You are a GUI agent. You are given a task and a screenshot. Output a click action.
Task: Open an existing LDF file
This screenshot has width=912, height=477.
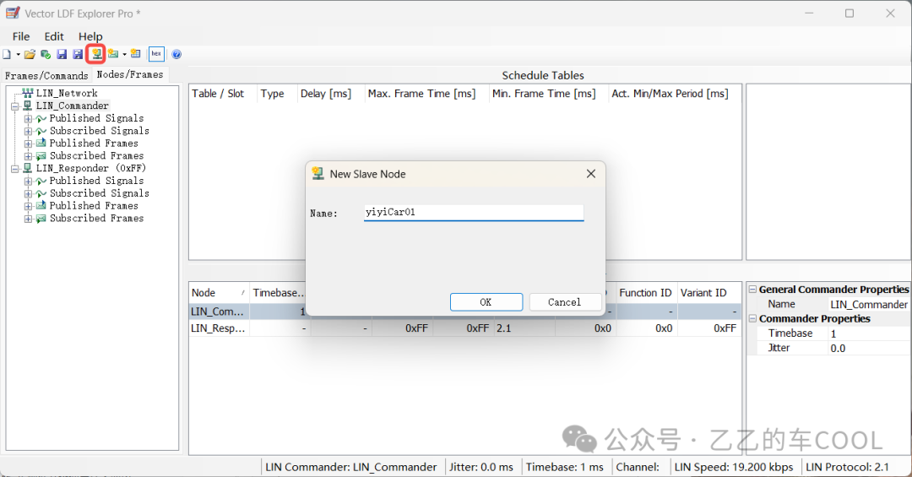(x=30, y=54)
